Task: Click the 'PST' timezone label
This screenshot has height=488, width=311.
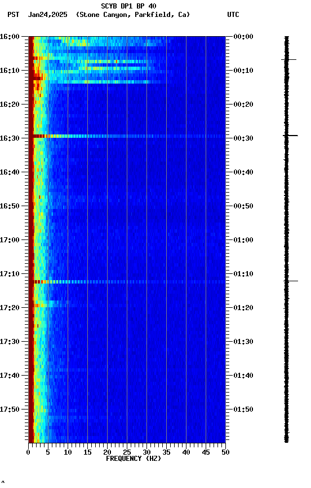Action: (14, 15)
